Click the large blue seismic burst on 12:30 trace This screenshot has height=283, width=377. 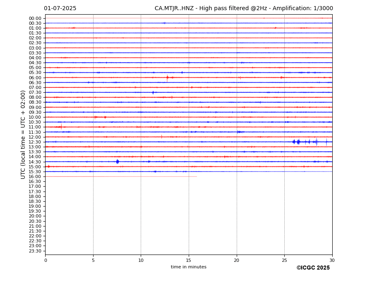pos(298,141)
